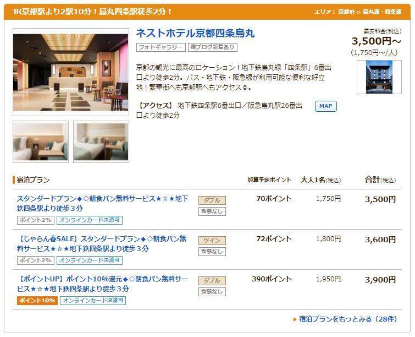The image size is (415, 337).
Task: Open the left bedroom thumbnail
Action: 41,142
